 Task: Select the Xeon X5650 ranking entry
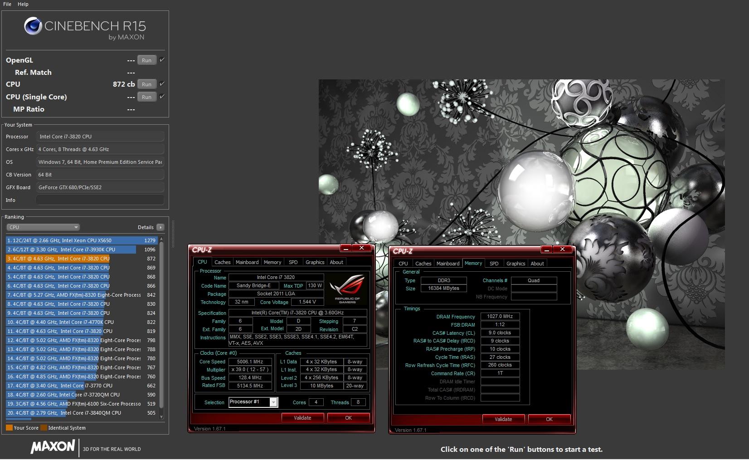coord(82,240)
